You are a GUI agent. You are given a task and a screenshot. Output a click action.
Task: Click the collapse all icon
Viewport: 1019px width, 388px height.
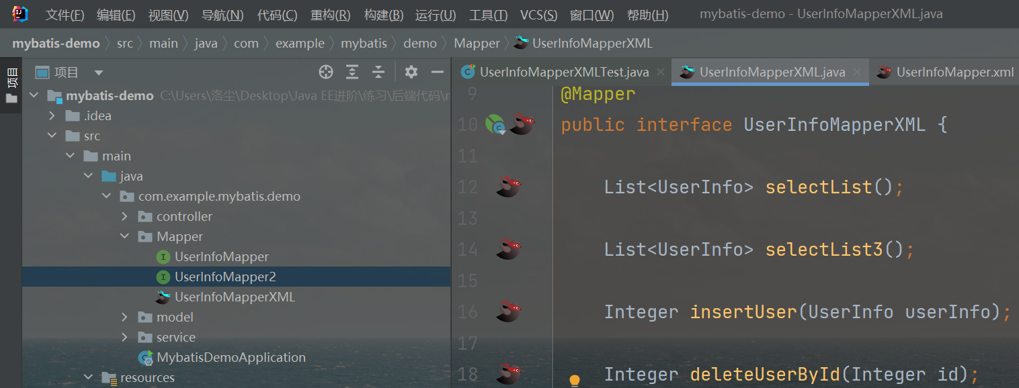(378, 72)
